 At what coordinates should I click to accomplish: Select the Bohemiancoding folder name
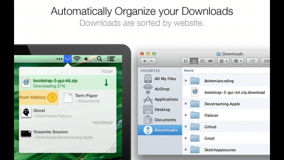pyautogui.click(x=219, y=81)
